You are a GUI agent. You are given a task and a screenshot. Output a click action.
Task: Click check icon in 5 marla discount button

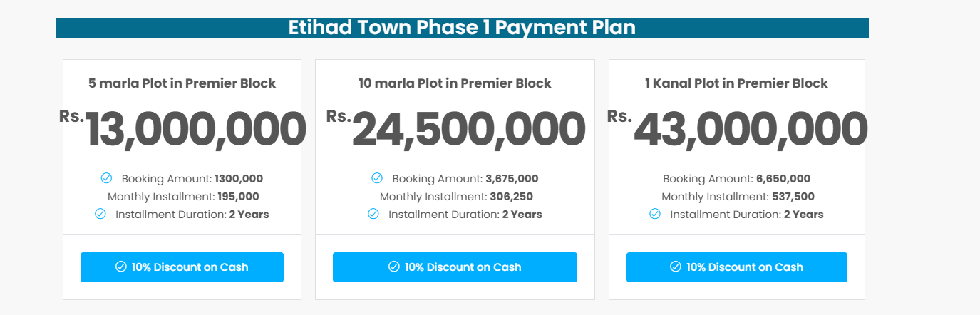121,267
